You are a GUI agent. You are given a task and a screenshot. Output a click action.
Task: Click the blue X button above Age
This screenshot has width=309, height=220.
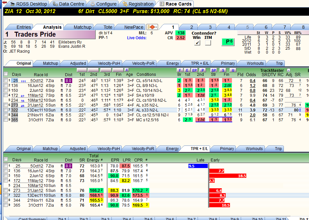click(127, 70)
